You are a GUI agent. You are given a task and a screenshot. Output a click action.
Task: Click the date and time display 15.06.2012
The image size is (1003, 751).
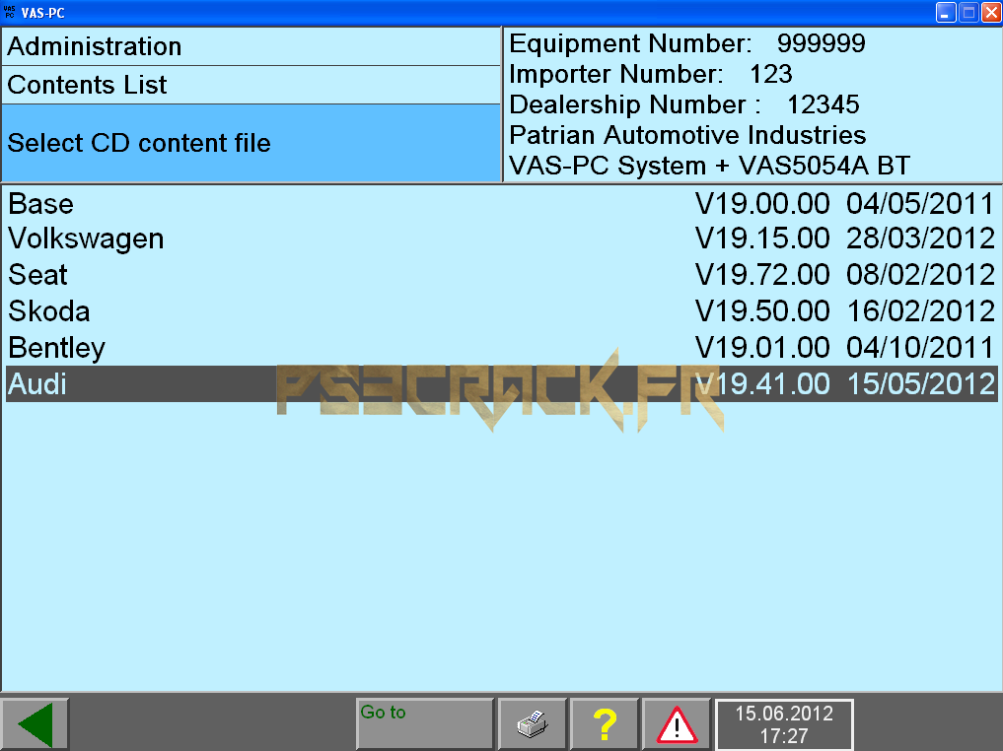click(784, 724)
